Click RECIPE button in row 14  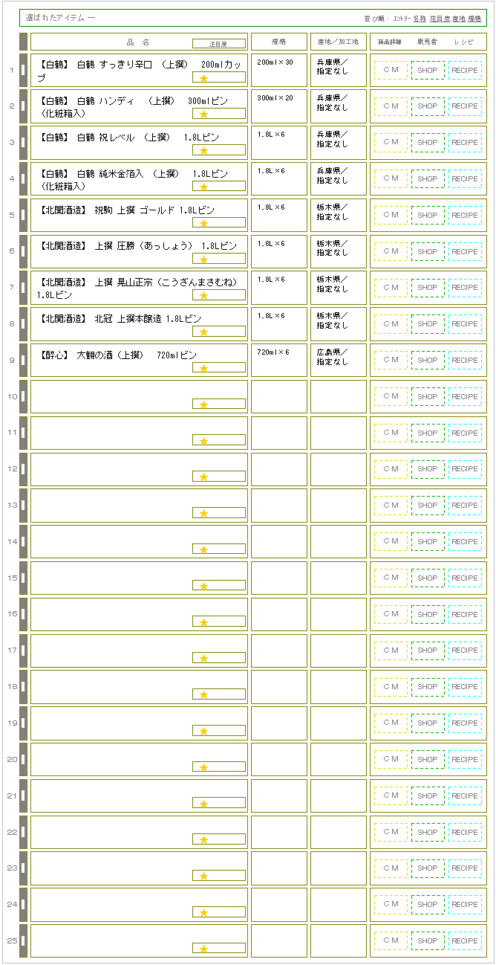(x=465, y=542)
